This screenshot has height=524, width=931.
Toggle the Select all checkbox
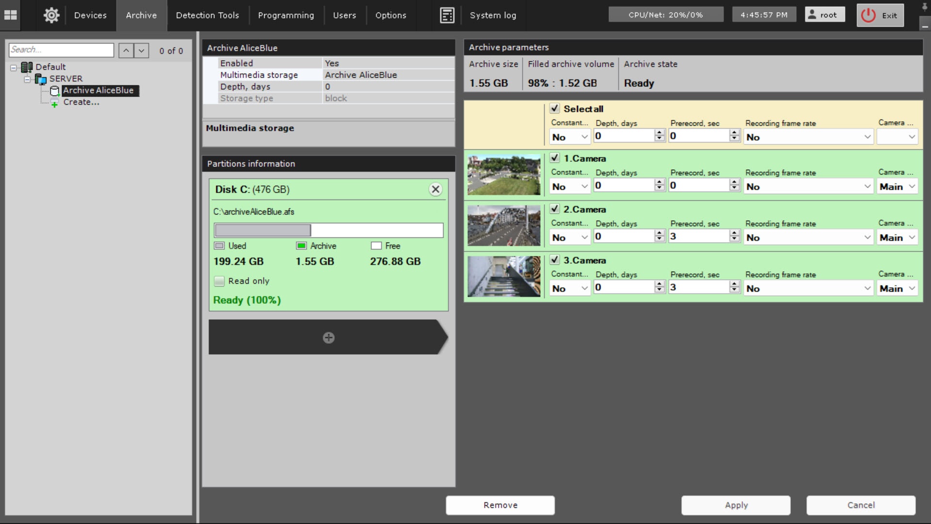555,109
